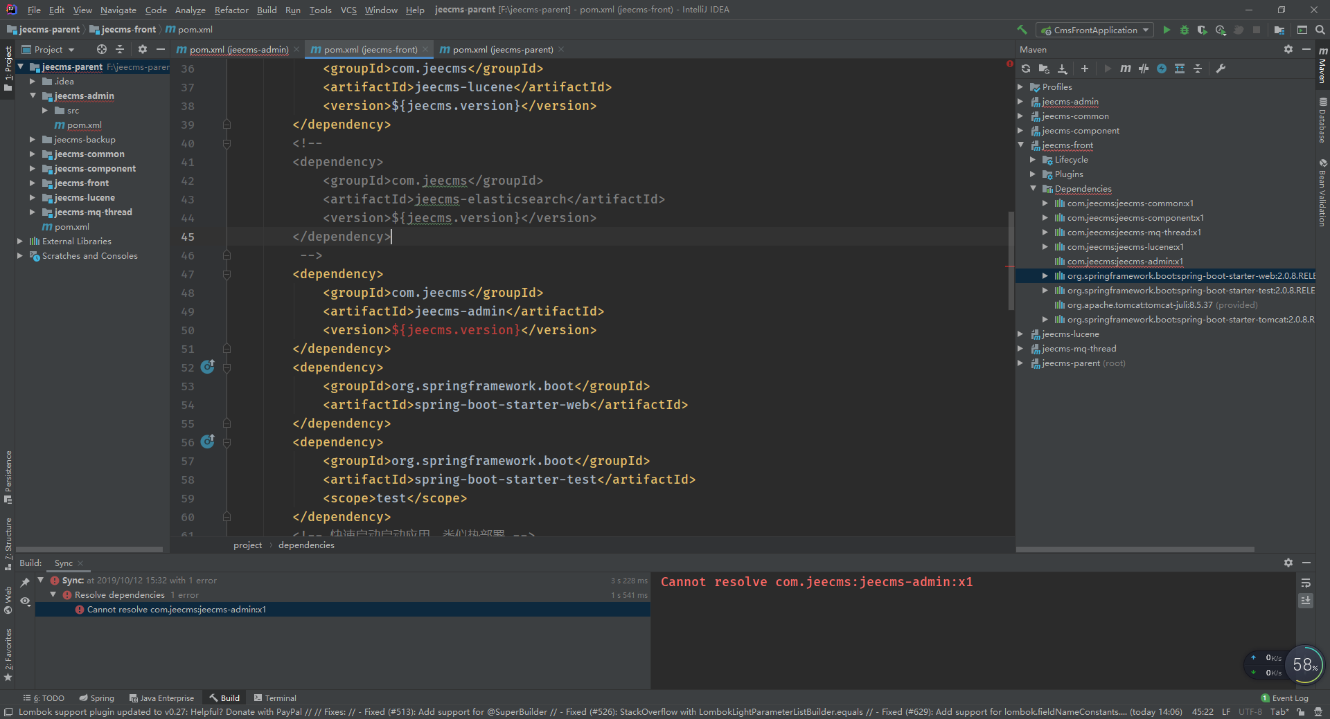Click the Build Project hammer icon
Viewport: 1330px width, 719px height.
pos(1022,30)
